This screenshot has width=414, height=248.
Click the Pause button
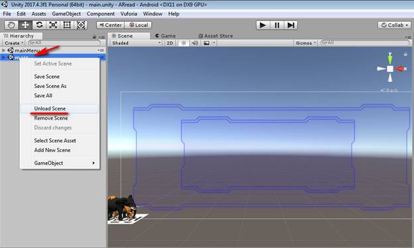tap(277, 25)
